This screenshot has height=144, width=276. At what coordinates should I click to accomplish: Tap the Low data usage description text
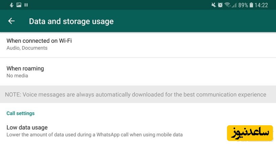(94, 135)
